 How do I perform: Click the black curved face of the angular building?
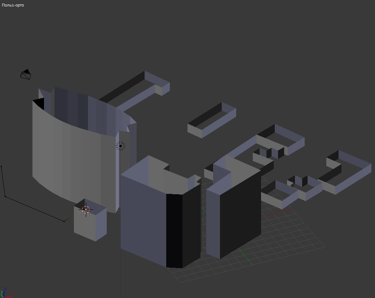[x=174, y=231]
